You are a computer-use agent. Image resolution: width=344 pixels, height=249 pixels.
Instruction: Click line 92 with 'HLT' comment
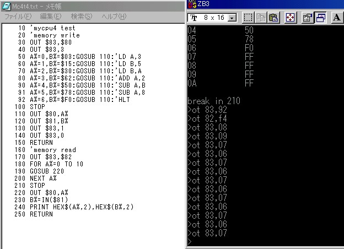pos(74,100)
